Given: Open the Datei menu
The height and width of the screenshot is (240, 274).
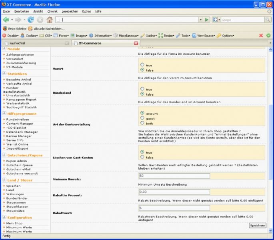Looking at the screenshot, I should click(x=7, y=11).
